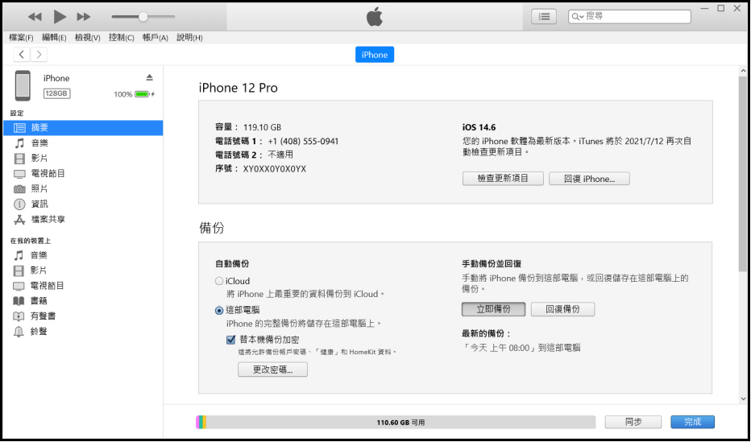Click phone number +1 (408) 555-0941
This screenshot has height=442, width=751.
(303, 142)
